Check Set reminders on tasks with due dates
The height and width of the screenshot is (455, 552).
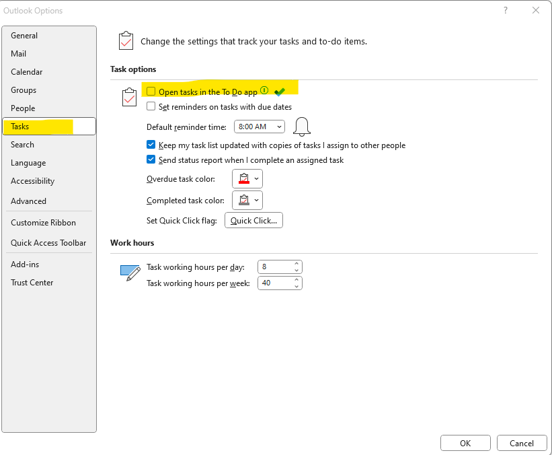(x=151, y=106)
